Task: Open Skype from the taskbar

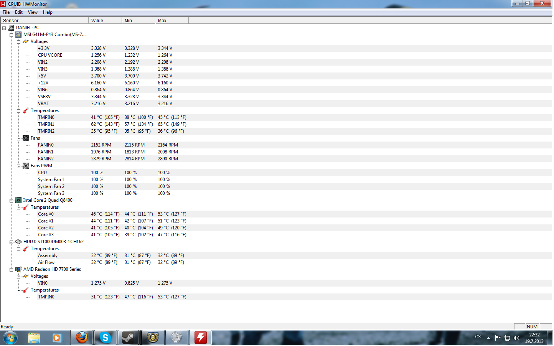Action: coord(105,338)
